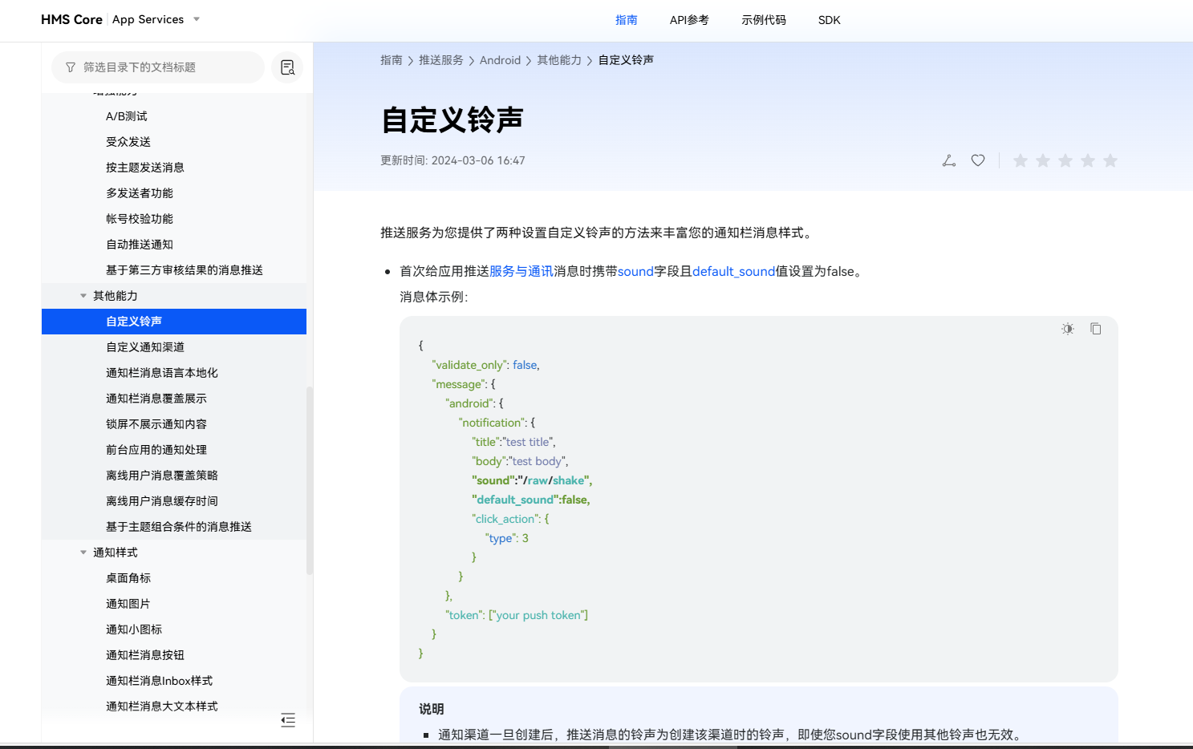Copy the JSON code sample
The width and height of the screenshot is (1193, 749).
point(1096,329)
